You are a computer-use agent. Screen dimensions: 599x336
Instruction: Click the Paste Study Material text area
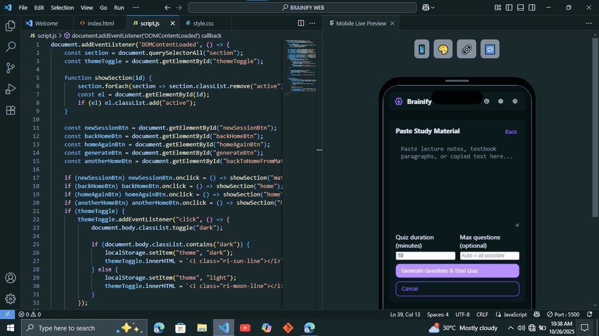pyautogui.click(x=457, y=185)
